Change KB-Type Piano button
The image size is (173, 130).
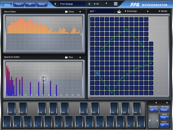coord(164,110)
